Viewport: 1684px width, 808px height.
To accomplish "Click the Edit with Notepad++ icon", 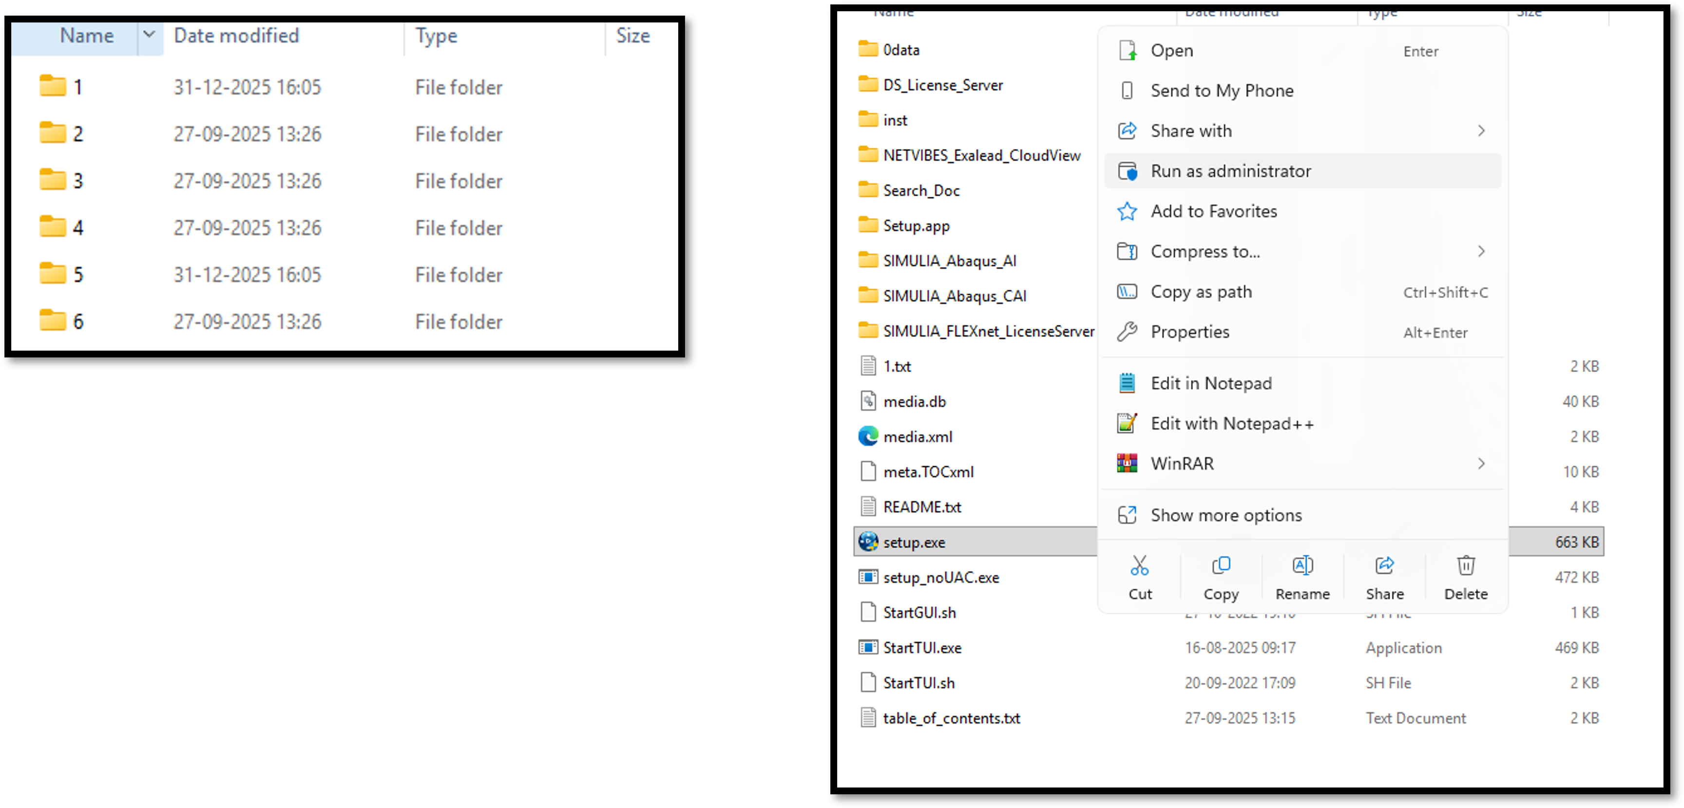I will click(1127, 423).
